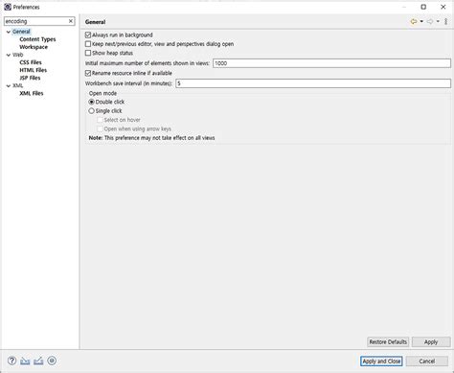Screen dimensions: 454x373
Task: Collapse the Web tree node
Action: (x=9, y=55)
